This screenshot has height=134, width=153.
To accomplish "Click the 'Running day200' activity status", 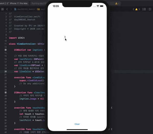I will coord(39,3).
